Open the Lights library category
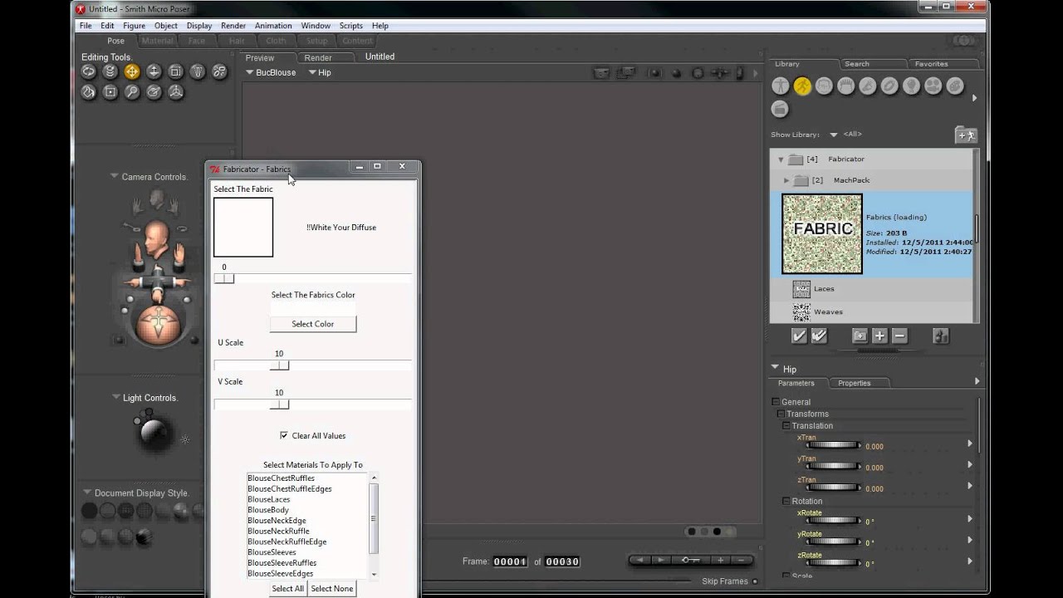1063x598 pixels. [x=911, y=86]
